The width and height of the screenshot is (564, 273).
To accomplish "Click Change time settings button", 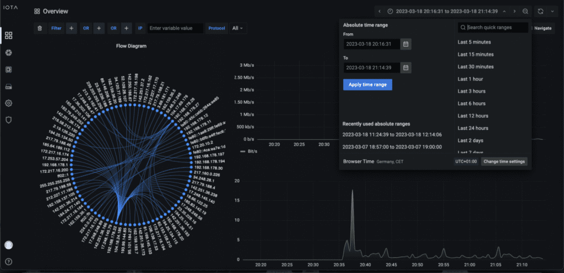I will coord(505,161).
